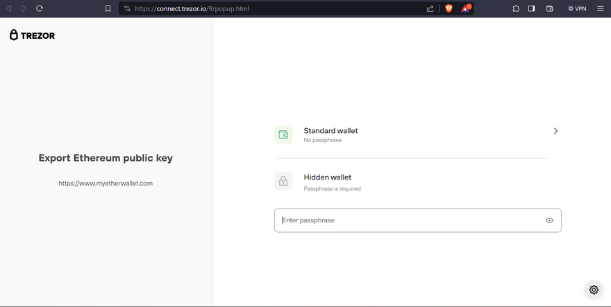The image size is (611, 307).
Task: Toggle the browser sidebar panel
Action: 532,8
